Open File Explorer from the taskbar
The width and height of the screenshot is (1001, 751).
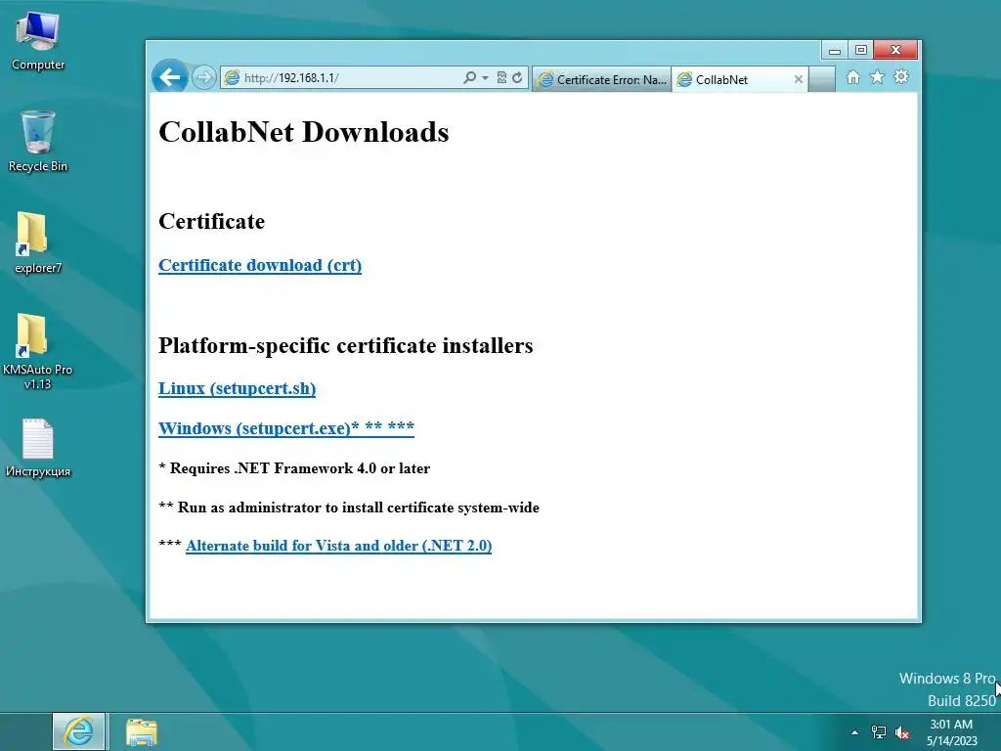pyautogui.click(x=142, y=732)
